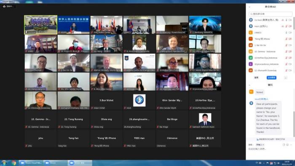Click the recording indicator at top-left

click(8, 6)
